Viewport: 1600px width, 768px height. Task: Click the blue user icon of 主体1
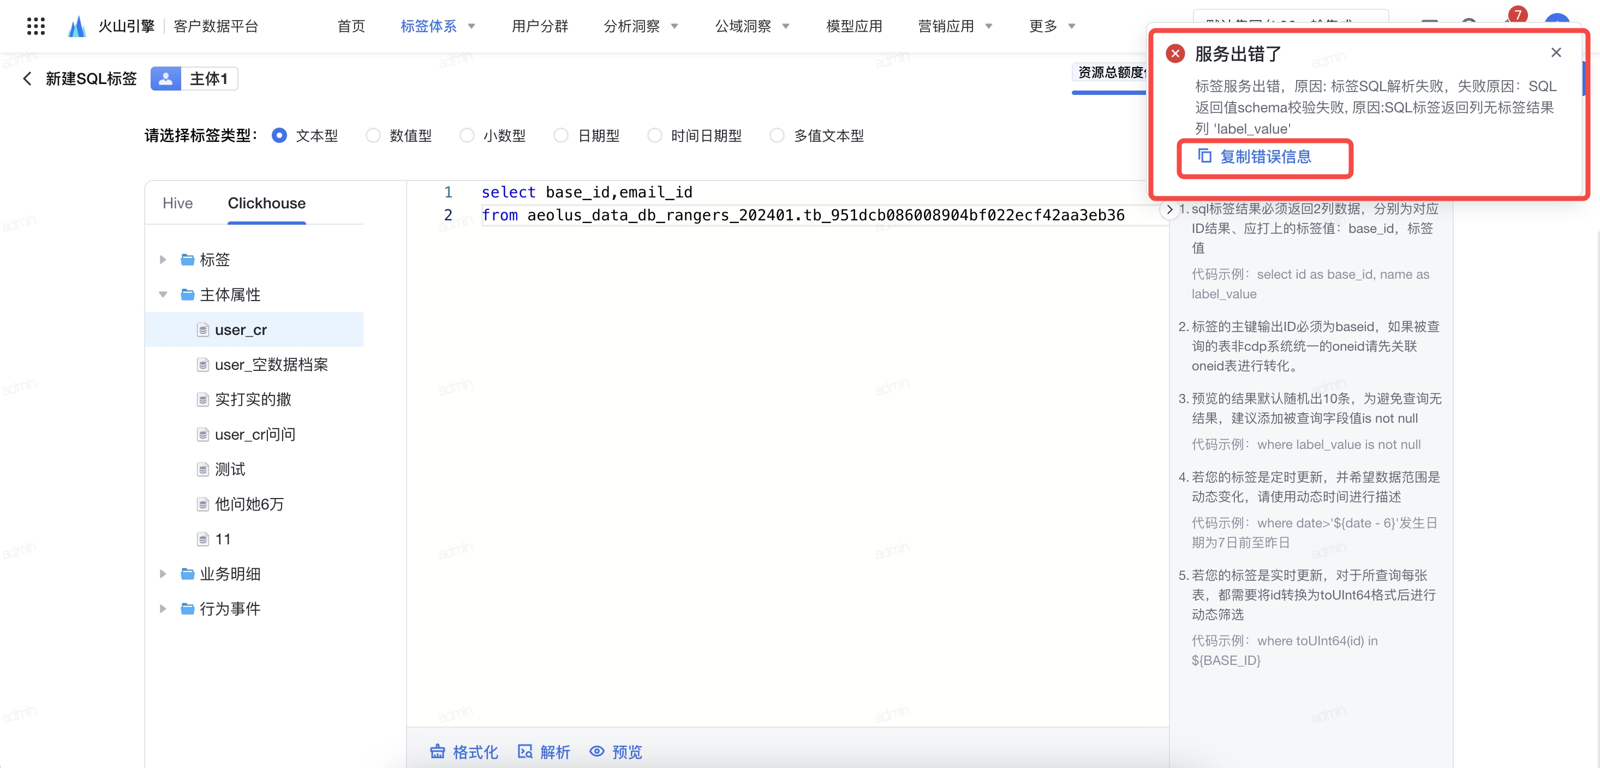[166, 79]
